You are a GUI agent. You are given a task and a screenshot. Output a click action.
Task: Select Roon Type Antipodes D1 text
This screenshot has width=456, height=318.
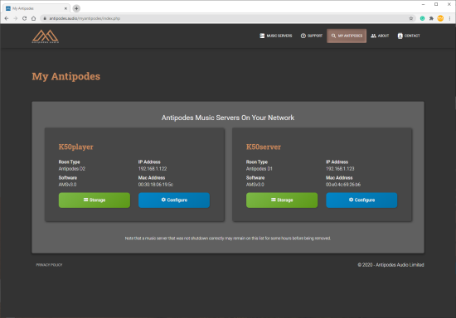[260, 169]
